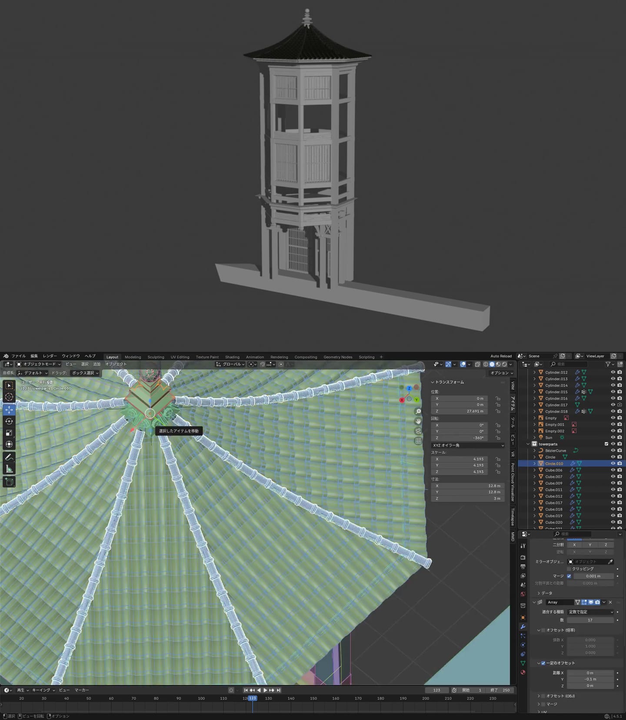Click the オプション button in viewport
This screenshot has height=720, width=626.
pos(502,373)
